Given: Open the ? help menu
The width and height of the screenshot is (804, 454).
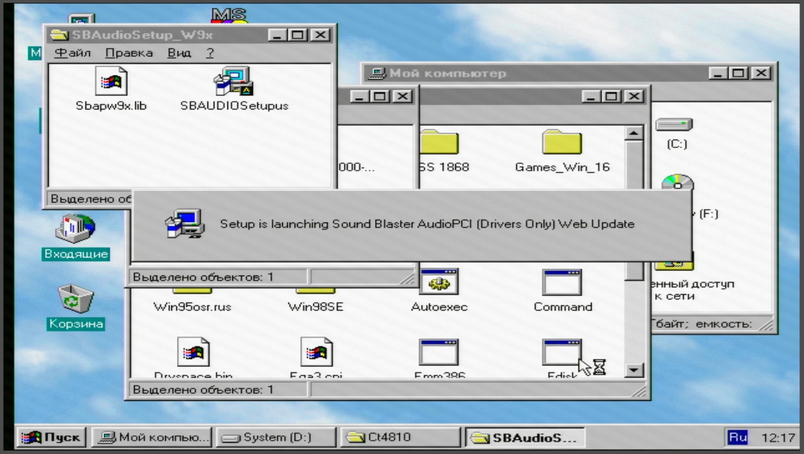Looking at the screenshot, I should point(210,53).
